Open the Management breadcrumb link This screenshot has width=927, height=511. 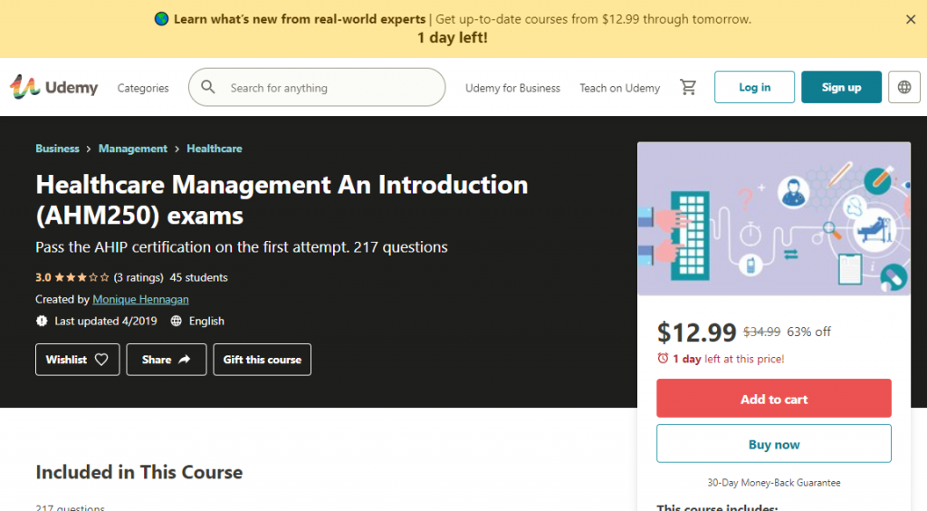[133, 149]
